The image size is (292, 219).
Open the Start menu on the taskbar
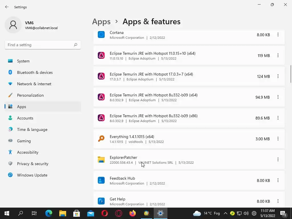tap(7, 213)
